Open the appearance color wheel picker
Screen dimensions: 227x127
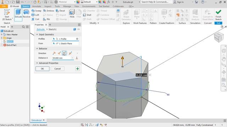78,2
